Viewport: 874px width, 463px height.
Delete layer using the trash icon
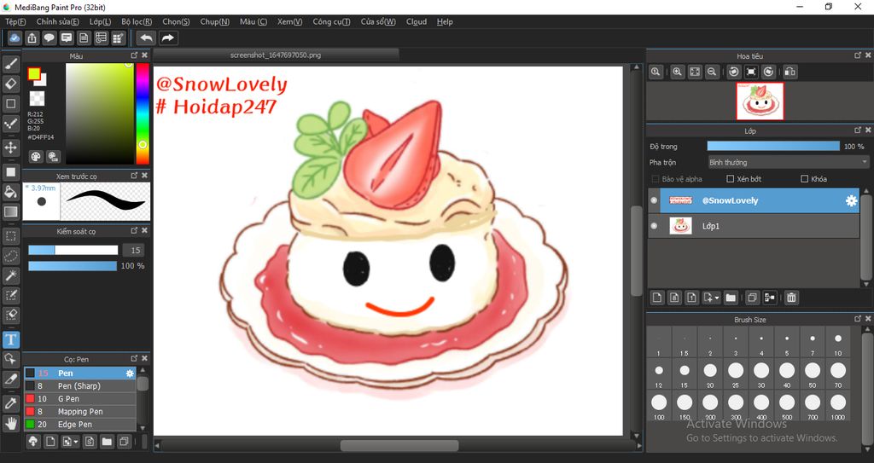coord(791,298)
